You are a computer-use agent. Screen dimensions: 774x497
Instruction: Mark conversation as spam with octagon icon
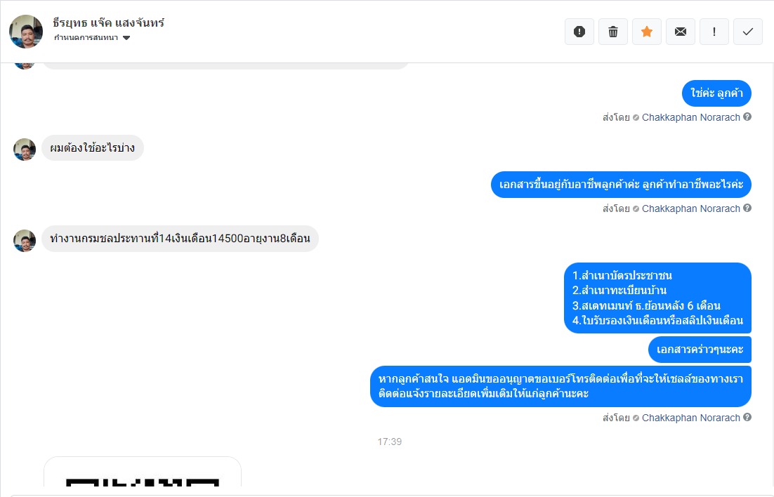point(579,32)
